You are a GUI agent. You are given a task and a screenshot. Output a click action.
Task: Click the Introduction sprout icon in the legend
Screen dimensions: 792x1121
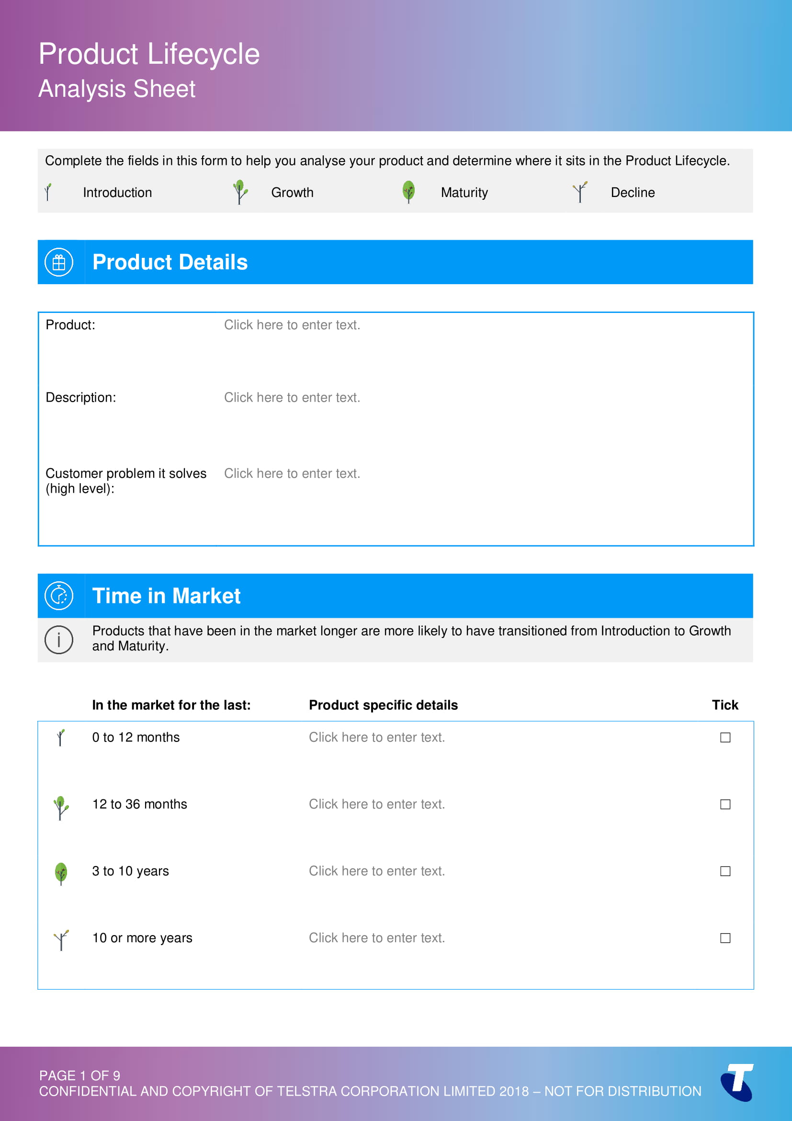coord(48,192)
